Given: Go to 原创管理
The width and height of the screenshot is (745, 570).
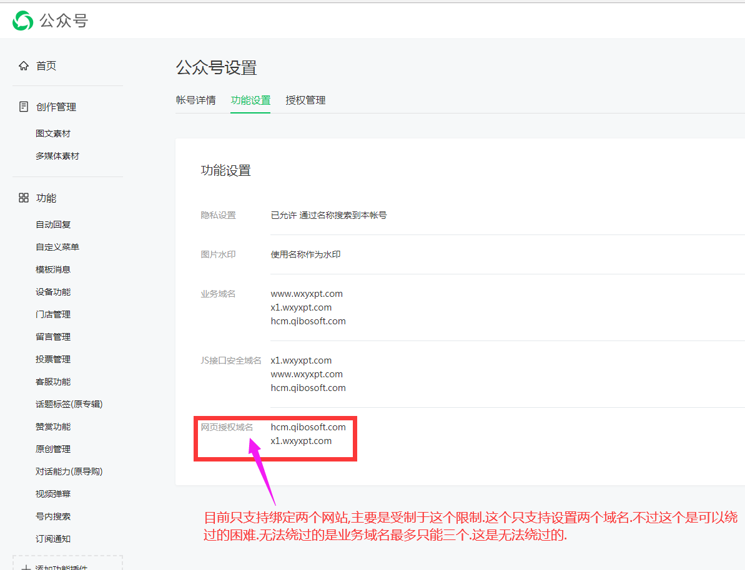Looking at the screenshot, I should (53, 449).
